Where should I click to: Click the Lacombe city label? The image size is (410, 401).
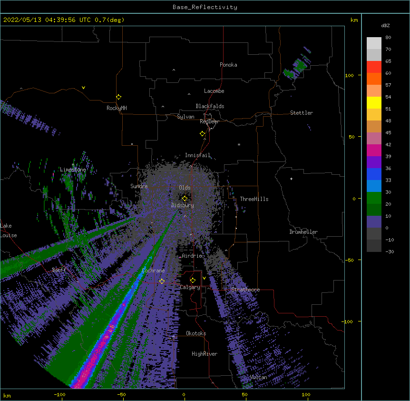point(214,91)
